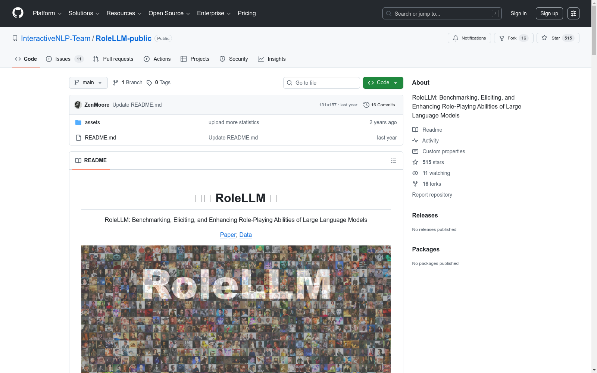
Task: Select the README tab
Action: (x=91, y=160)
